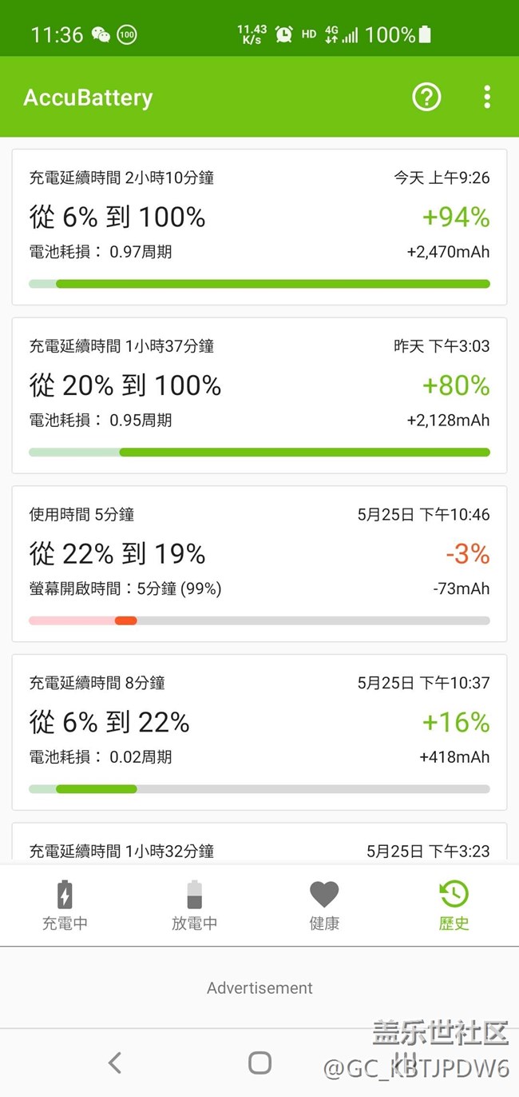
Task: Click the green progress bar for +94% session
Action: coord(271,284)
